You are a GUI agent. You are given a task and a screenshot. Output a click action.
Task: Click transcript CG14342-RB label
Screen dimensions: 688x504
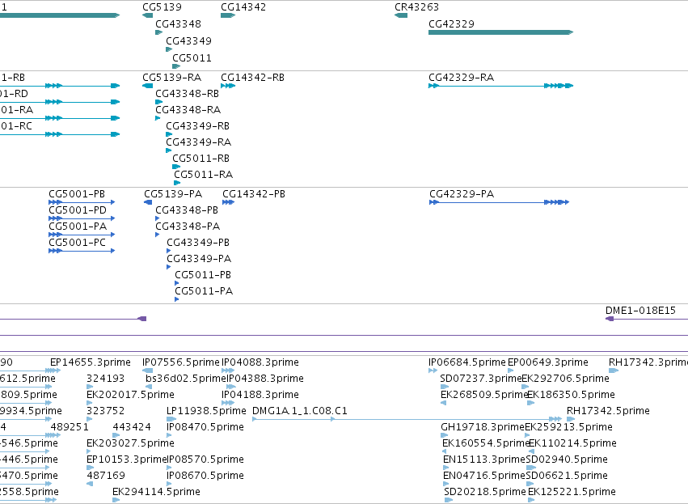(252, 78)
